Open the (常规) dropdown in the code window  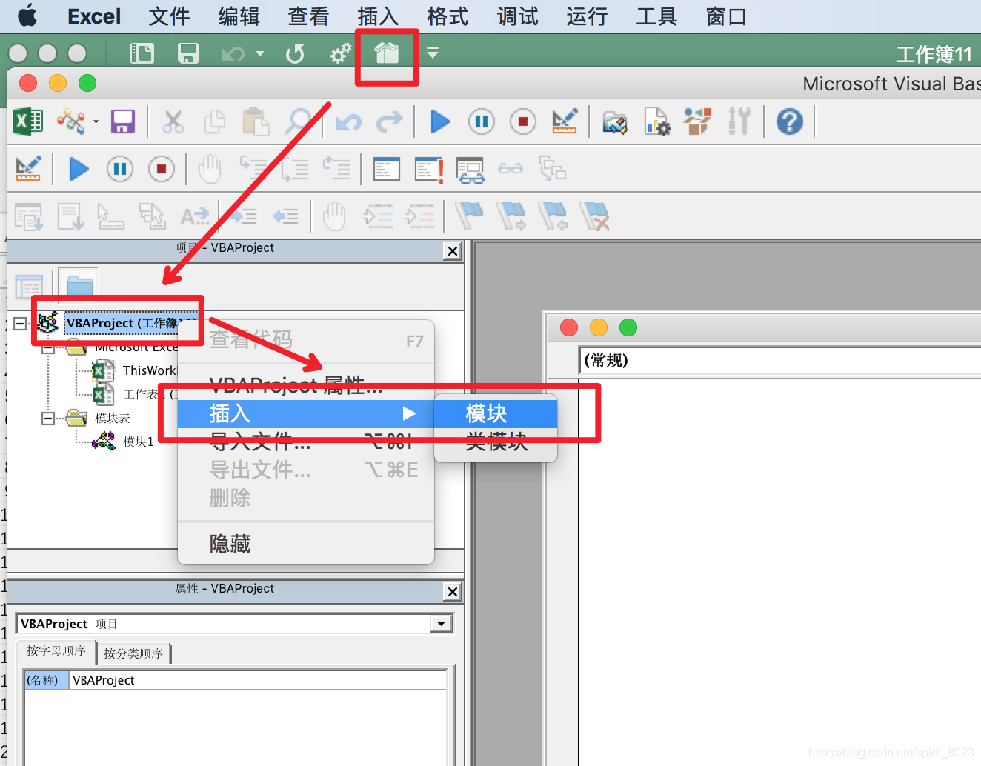(779, 361)
